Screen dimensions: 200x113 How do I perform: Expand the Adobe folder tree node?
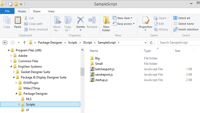(x=11, y=56)
